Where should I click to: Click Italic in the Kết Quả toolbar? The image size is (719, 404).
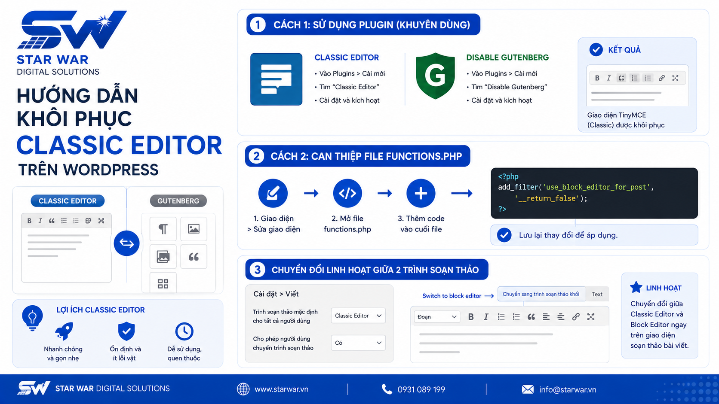(x=608, y=78)
